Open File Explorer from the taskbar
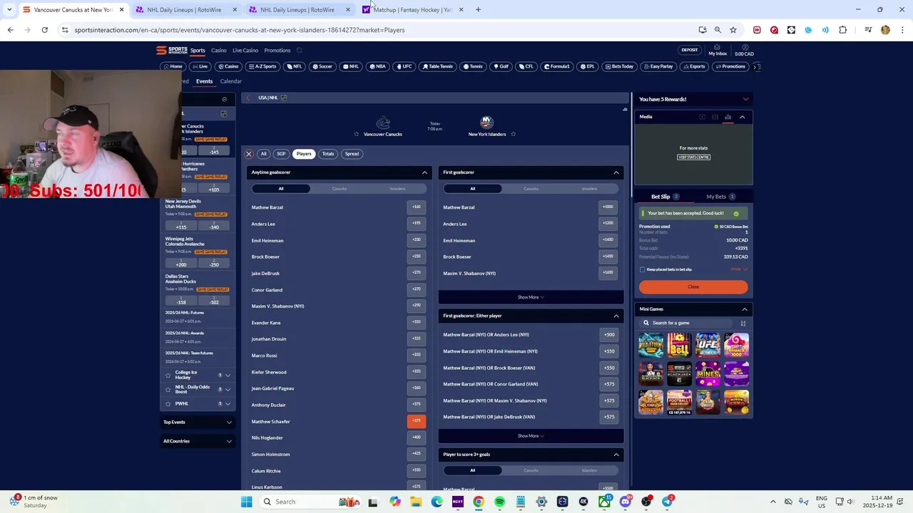This screenshot has width=913, height=513. pyautogui.click(x=416, y=502)
